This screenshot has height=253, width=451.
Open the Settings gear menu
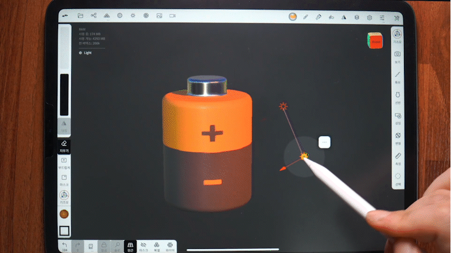pyautogui.click(x=370, y=17)
